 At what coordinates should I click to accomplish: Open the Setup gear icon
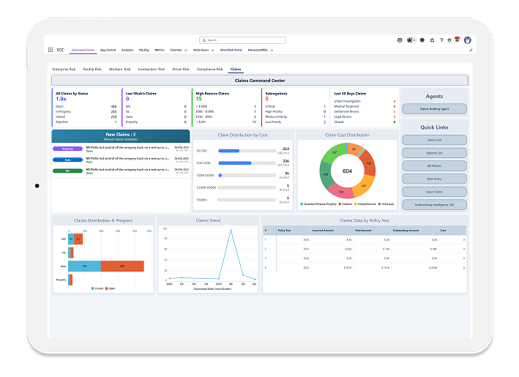449,40
